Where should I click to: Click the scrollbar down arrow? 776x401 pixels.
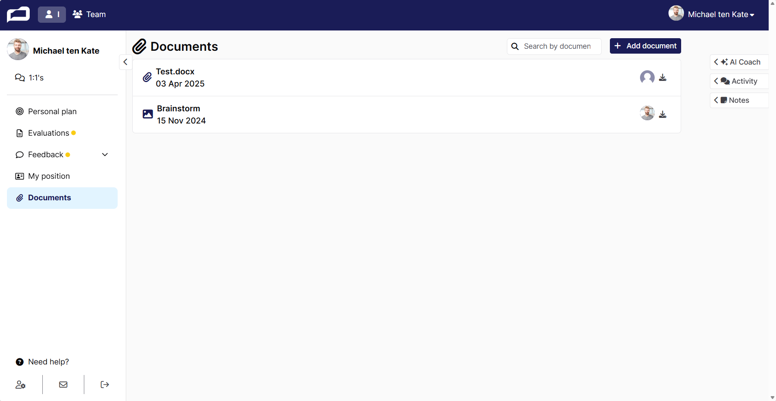[x=772, y=397]
